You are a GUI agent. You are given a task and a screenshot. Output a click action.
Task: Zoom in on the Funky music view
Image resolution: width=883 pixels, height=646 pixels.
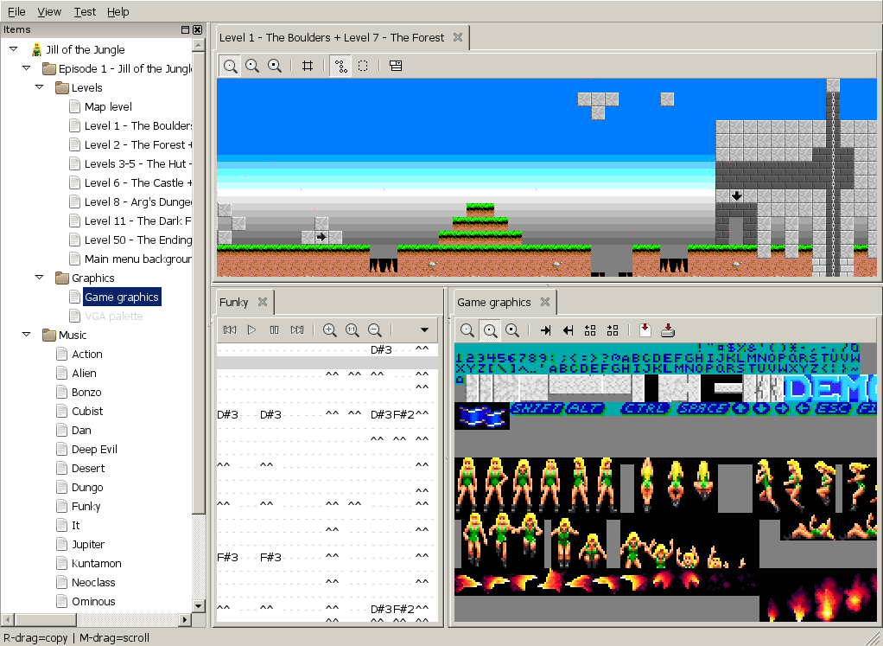pyautogui.click(x=330, y=329)
